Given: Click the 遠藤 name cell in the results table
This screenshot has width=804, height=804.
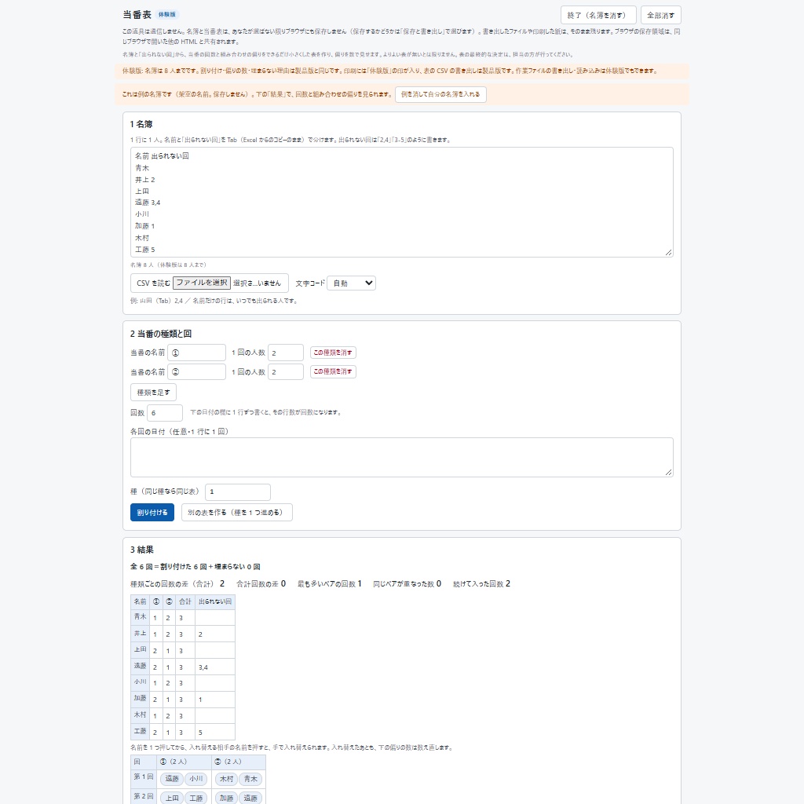Looking at the screenshot, I should pyautogui.click(x=140, y=666).
